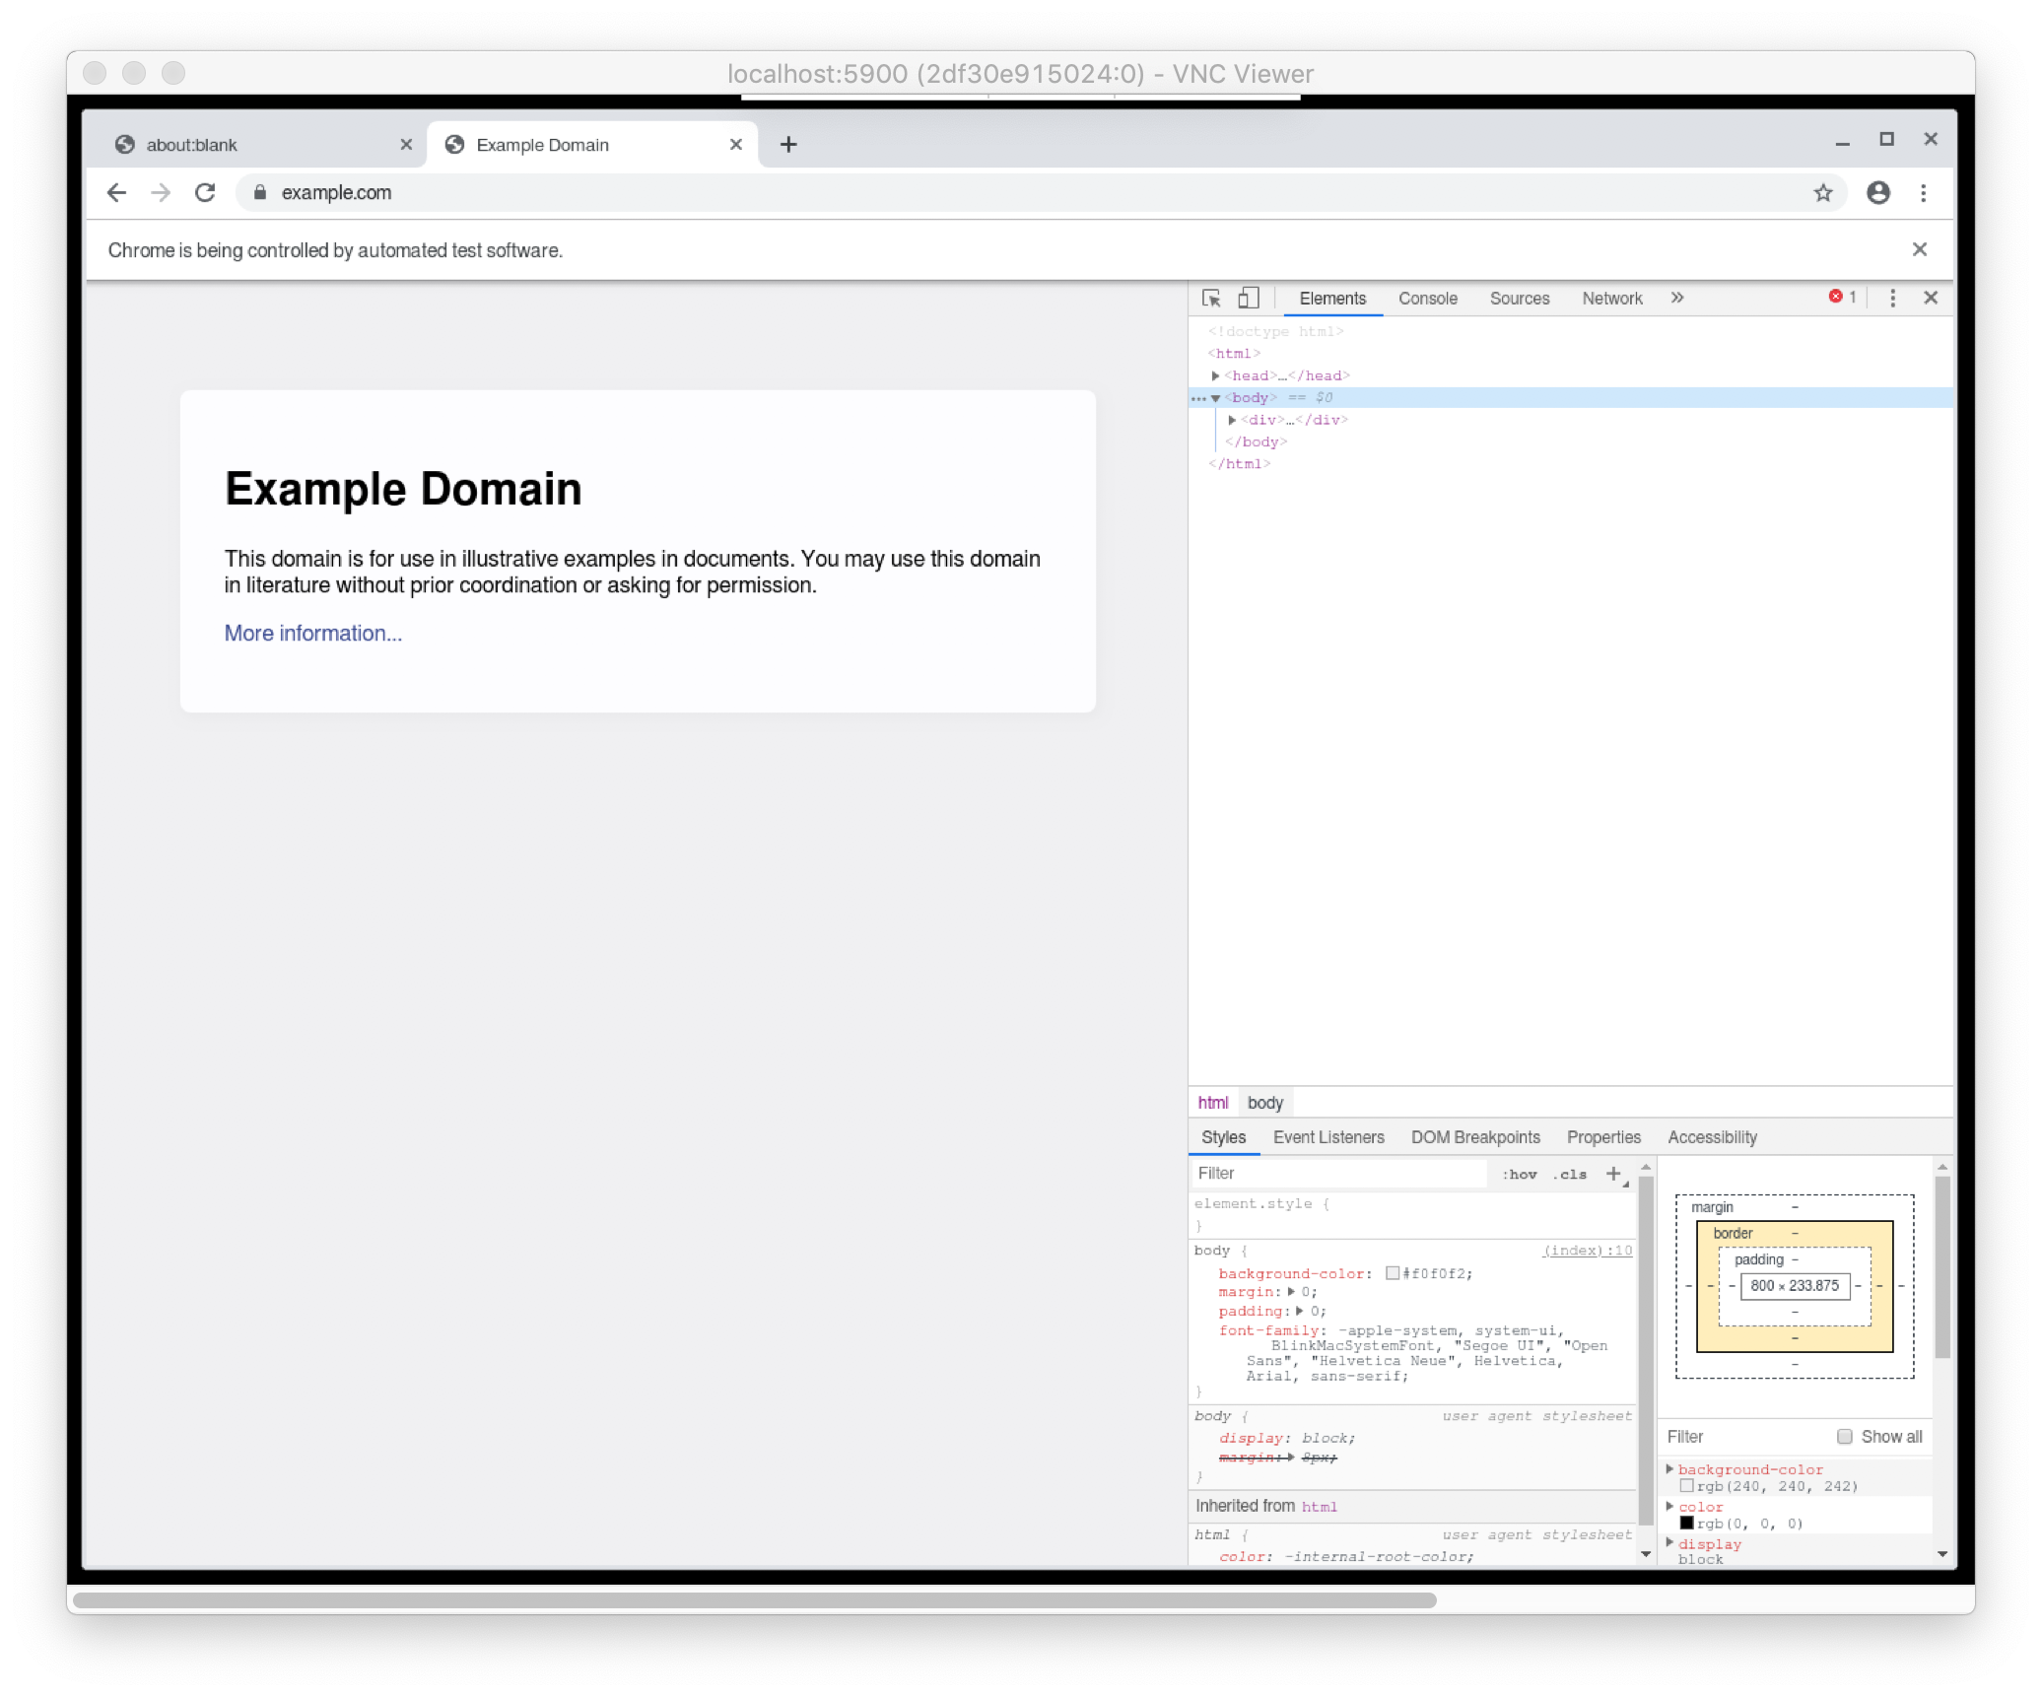Expand the div element in DOM tree
This screenshot has width=2042, height=1697.
[x=1233, y=419]
